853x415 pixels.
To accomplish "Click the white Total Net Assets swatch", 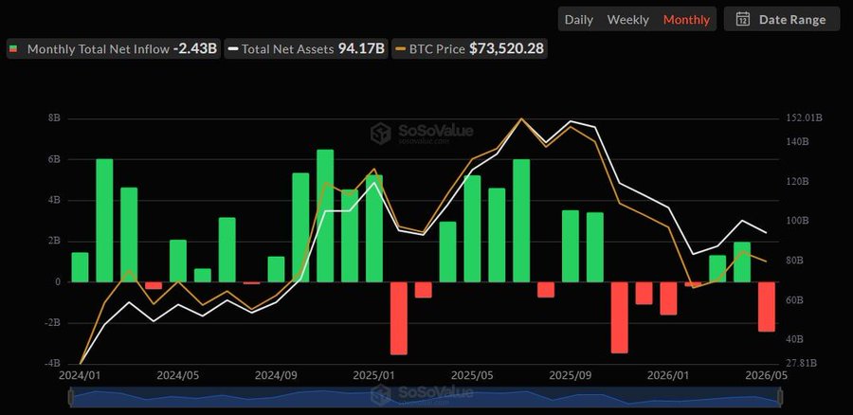I will tap(233, 49).
